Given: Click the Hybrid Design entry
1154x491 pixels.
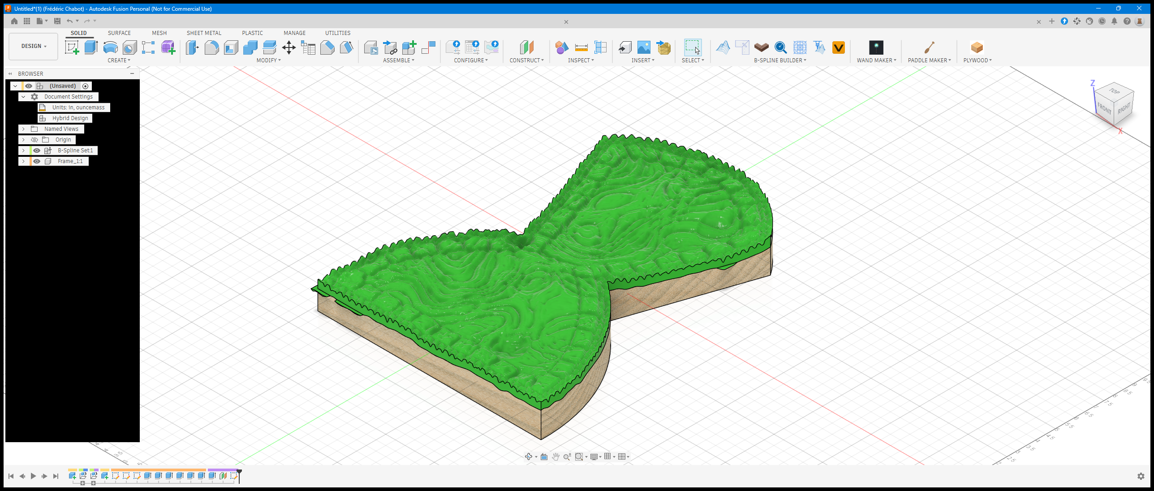Looking at the screenshot, I should tap(65, 118).
